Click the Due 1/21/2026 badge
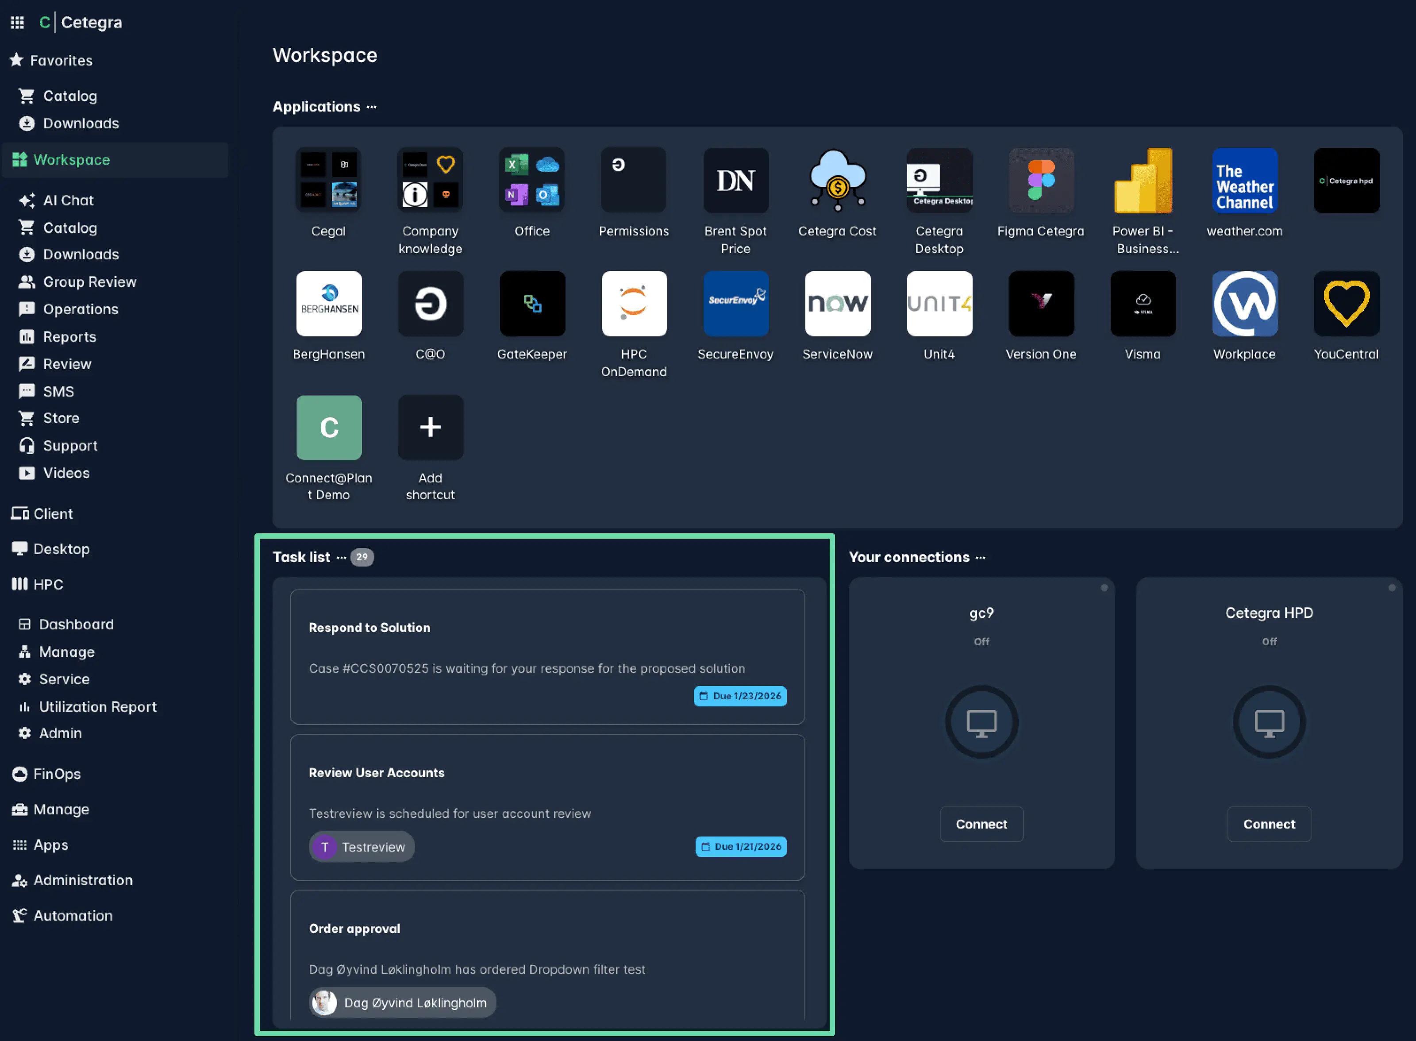Screen dimensions: 1416x1041 [x=741, y=846]
